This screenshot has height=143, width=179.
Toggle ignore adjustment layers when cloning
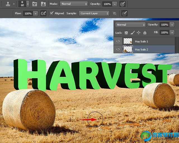pos(114,13)
